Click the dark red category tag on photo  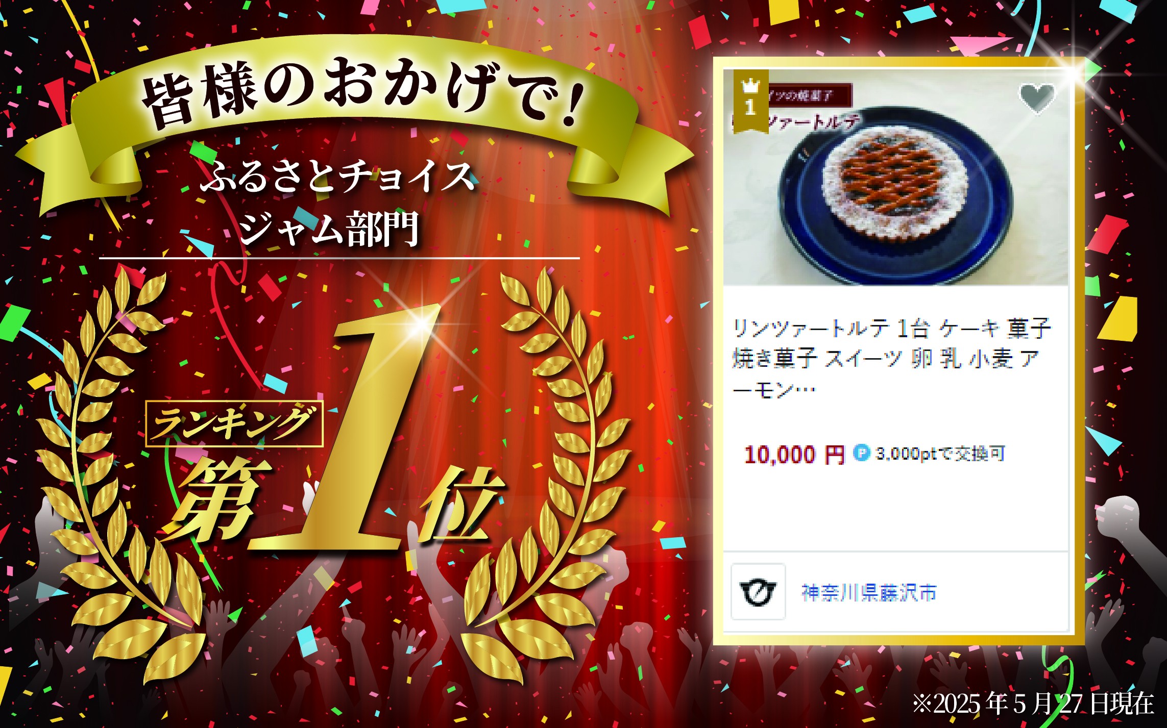(x=810, y=95)
